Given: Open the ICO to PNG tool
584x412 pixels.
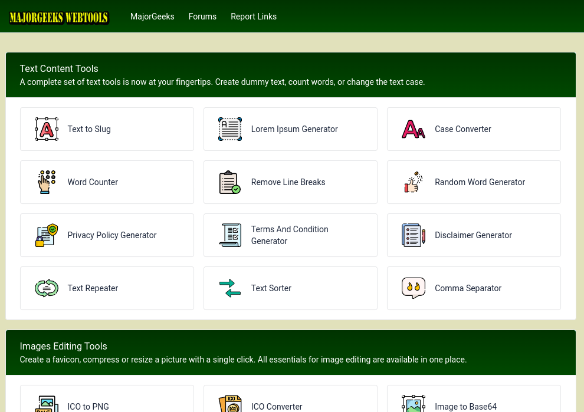Looking at the screenshot, I should tap(88, 406).
